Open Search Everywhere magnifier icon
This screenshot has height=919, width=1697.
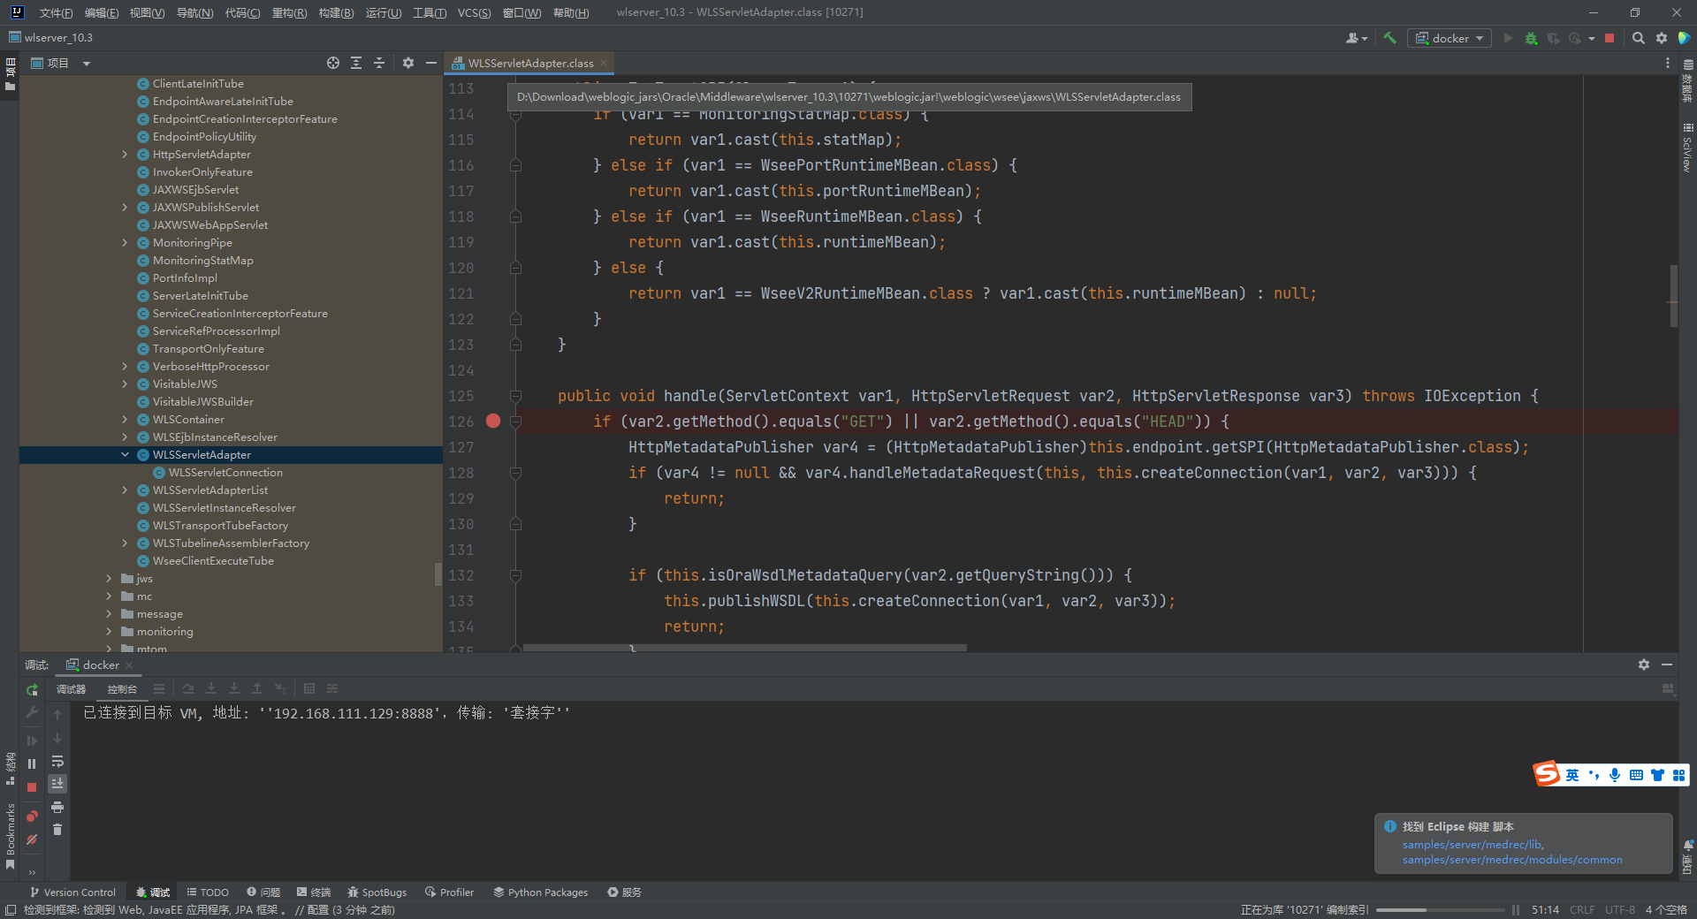pos(1638,38)
